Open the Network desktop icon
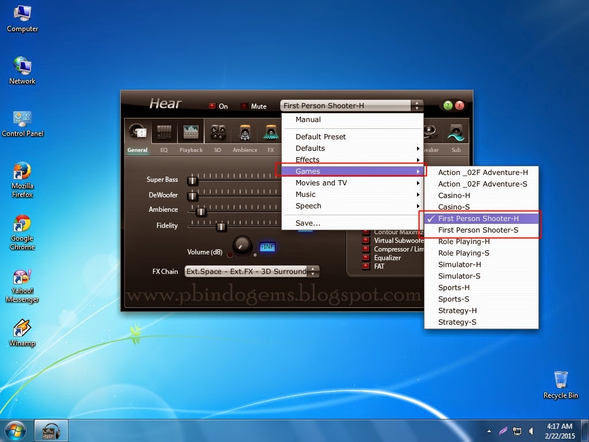This screenshot has height=442, width=589. (x=22, y=71)
